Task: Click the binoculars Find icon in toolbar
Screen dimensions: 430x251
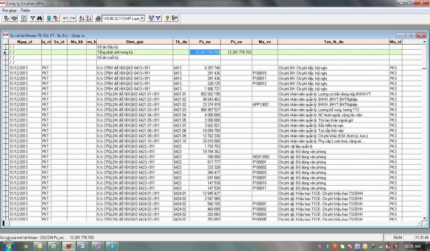Action: click(x=40, y=18)
